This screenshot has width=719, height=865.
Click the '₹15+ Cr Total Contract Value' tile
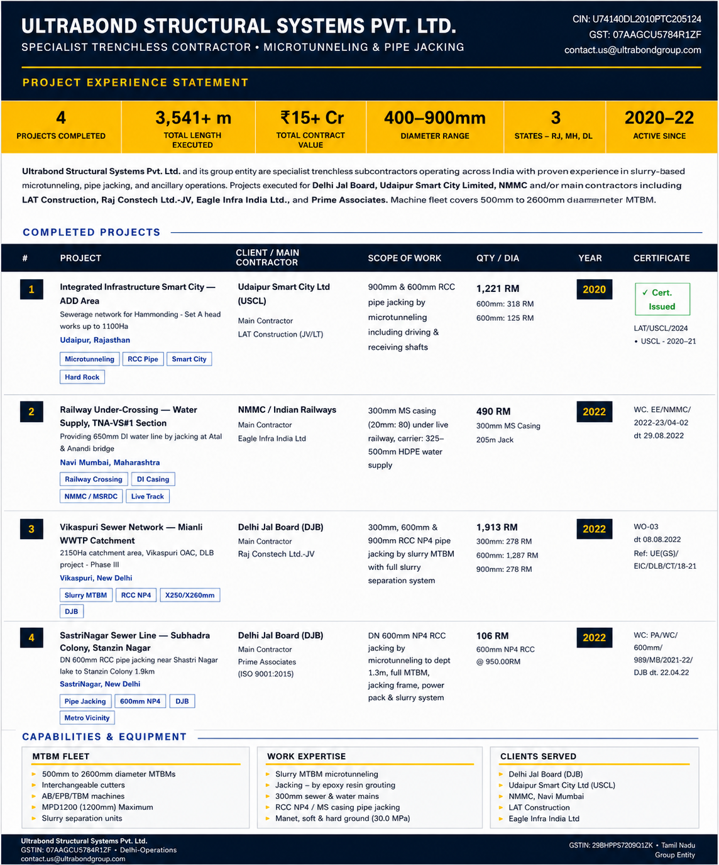pos(311,126)
